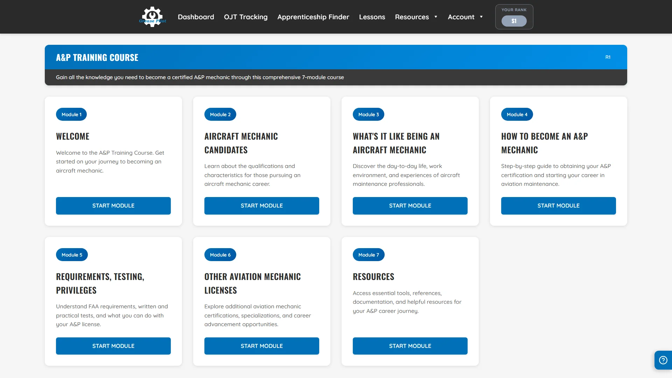Click the Module 5 badge
Screen dimensions: 672x378
[x=72, y=255]
